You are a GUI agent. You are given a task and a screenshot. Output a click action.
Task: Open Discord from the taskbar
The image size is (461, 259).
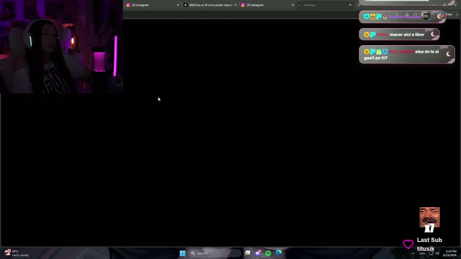(258, 253)
